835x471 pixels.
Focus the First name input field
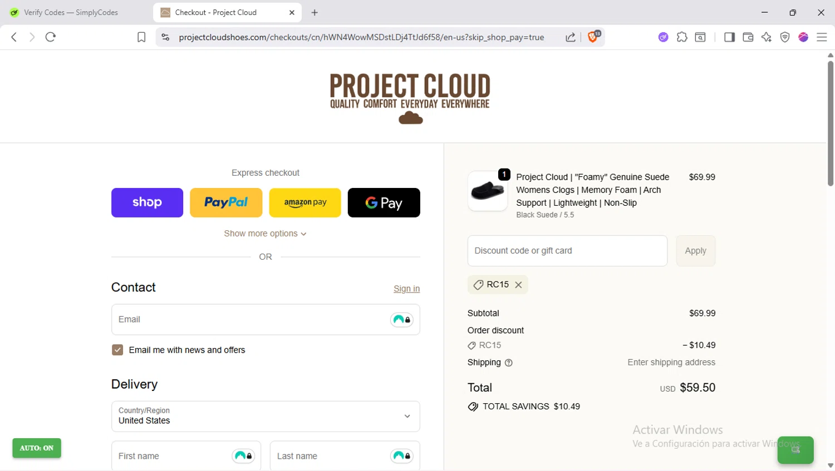click(186, 456)
